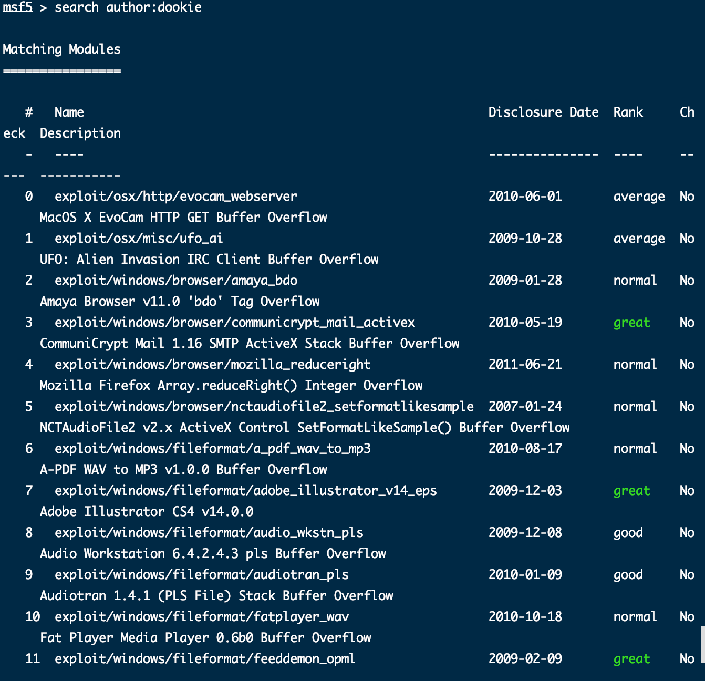Image resolution: width=705 pixels, height=681 pixels.
Task: Click 'A-PDF WAV to MP3 v1.0.0 Buffer Overflow'
Action: coord(183,470)
